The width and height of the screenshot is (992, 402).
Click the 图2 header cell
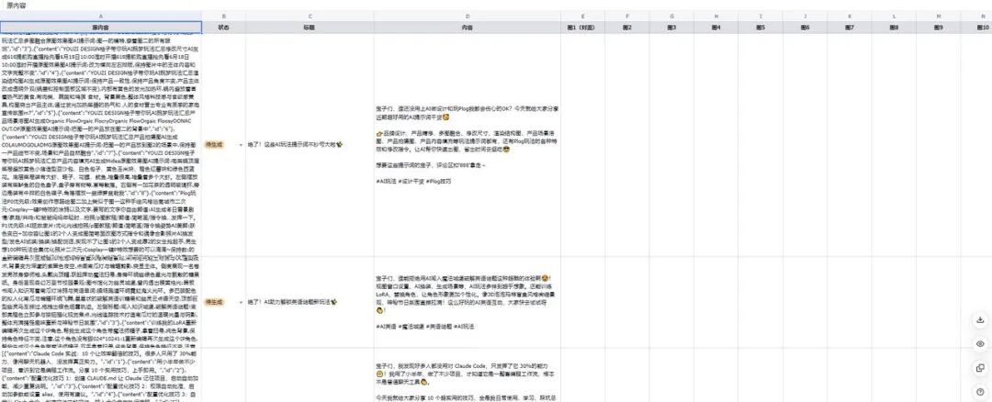point(627,28)
